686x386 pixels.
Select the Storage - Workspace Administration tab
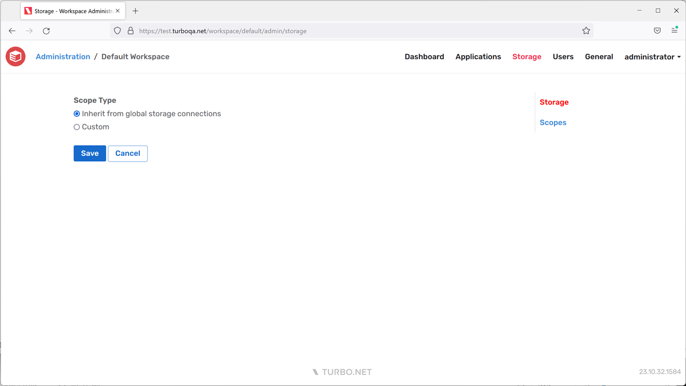(73, 11)
